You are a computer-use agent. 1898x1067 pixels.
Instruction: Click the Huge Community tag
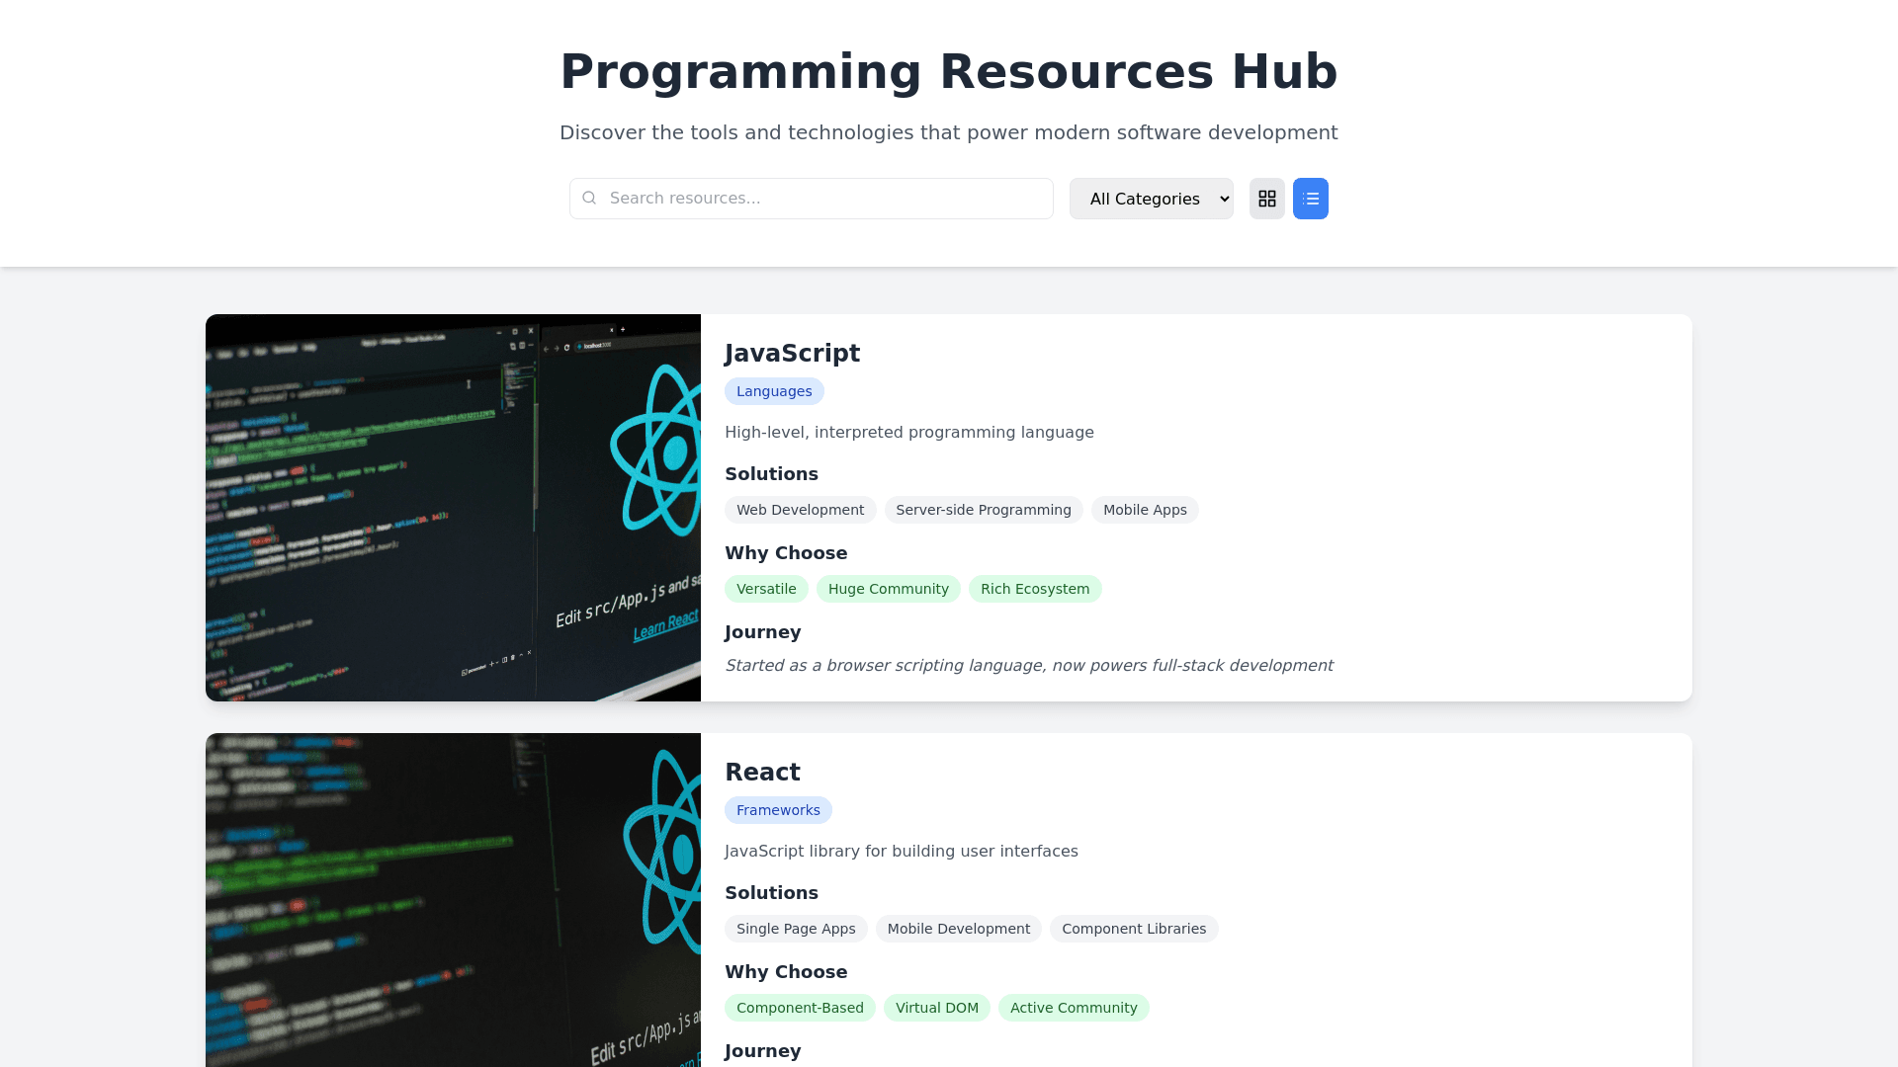[x=888, y=589]
